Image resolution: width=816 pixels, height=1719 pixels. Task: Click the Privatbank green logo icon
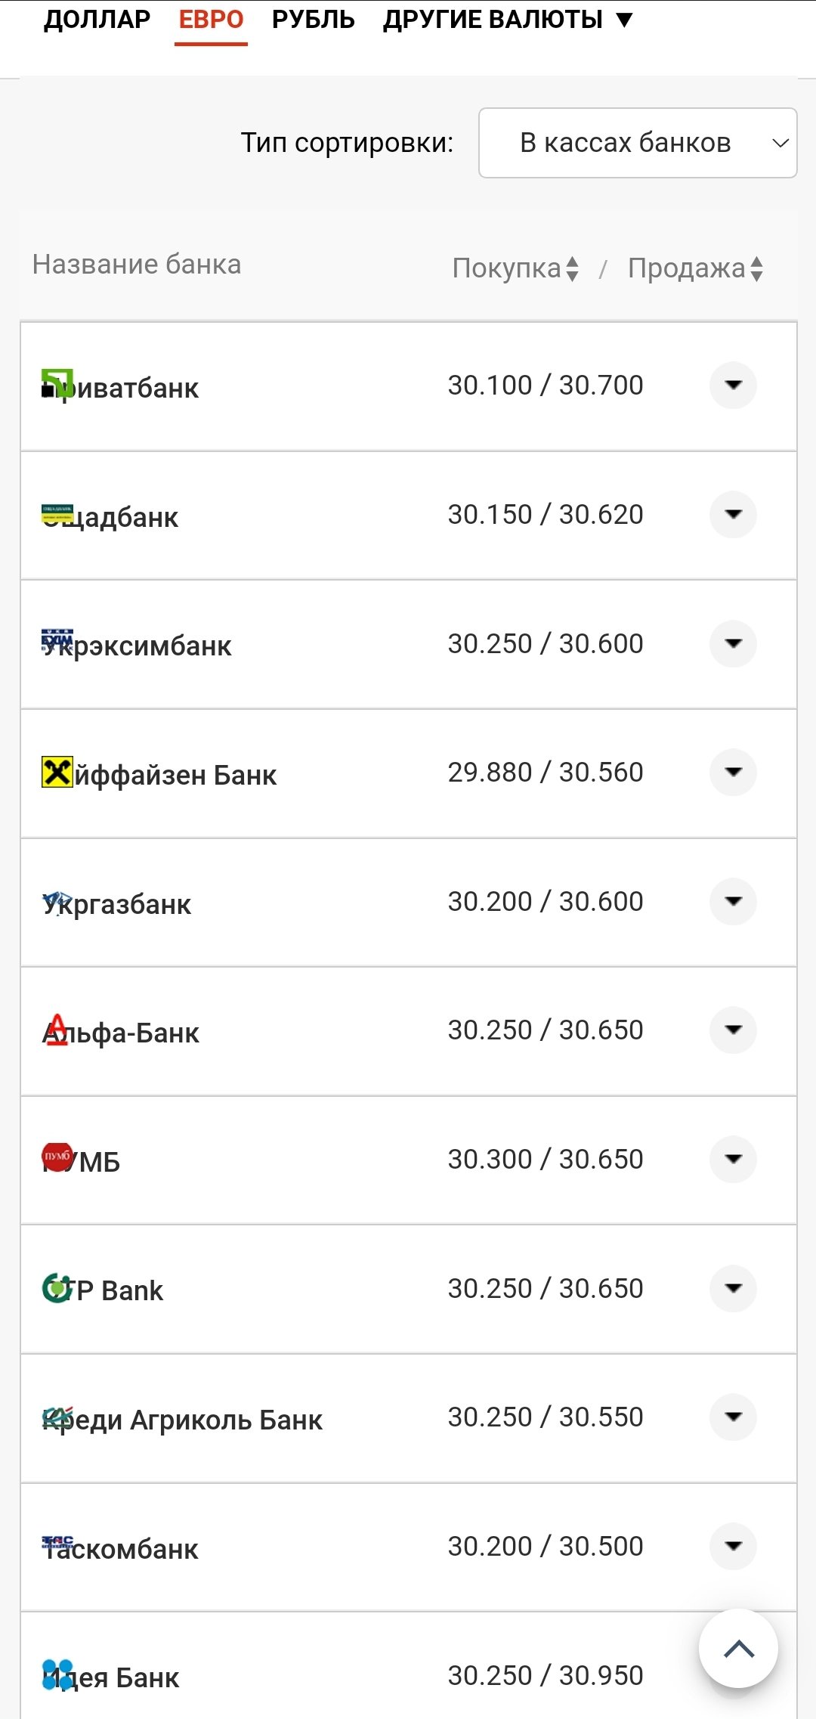(57, 383)
